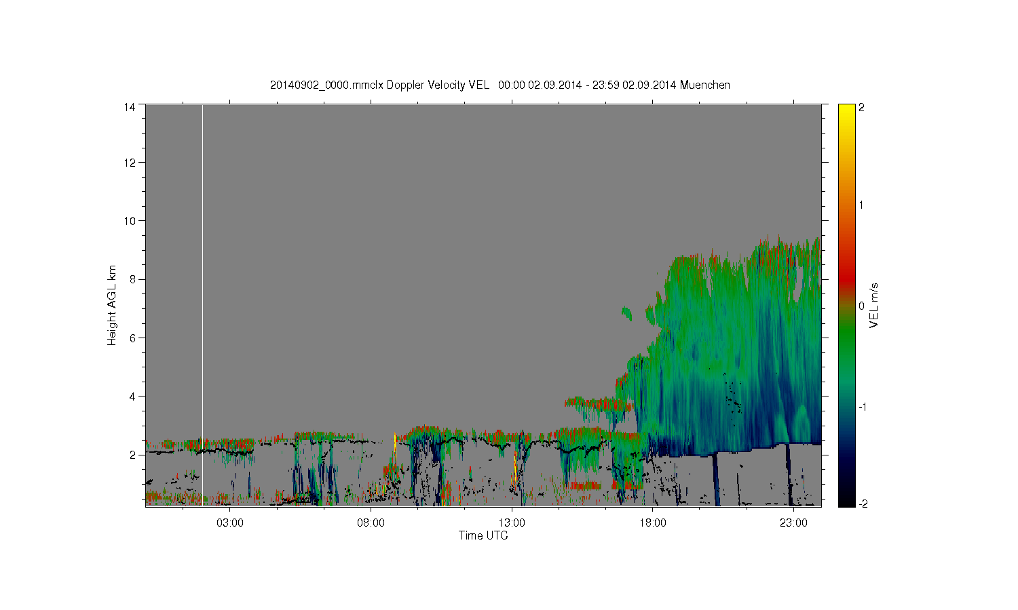Click the colorbar value label 1
This screenshot has width=1018, height=610.
pyautogui.click(x=861, y=205)
